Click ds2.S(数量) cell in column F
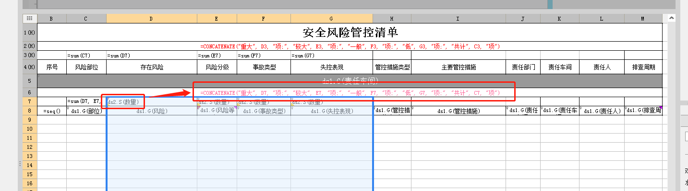The width and height of the screenshot is (688, 191). tap(264, 101)
